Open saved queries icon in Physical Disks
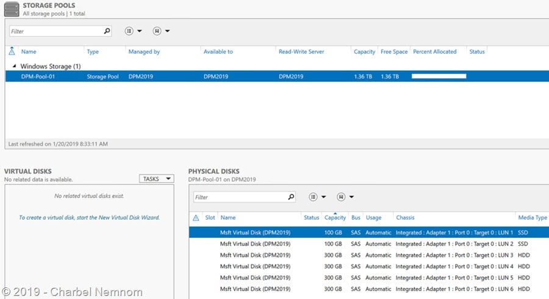This screenshot has height=299, width=549. pos(341,196)
